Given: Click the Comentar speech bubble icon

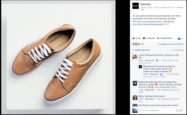Looking at the screenshot, I should [x=144, y=38].
